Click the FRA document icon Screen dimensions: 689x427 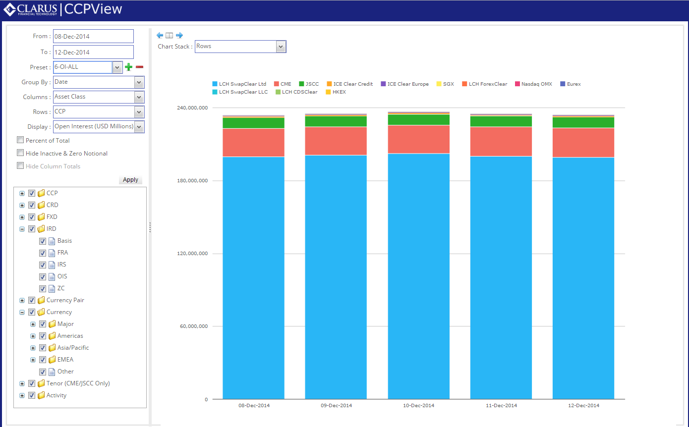(x=52, y=253)
